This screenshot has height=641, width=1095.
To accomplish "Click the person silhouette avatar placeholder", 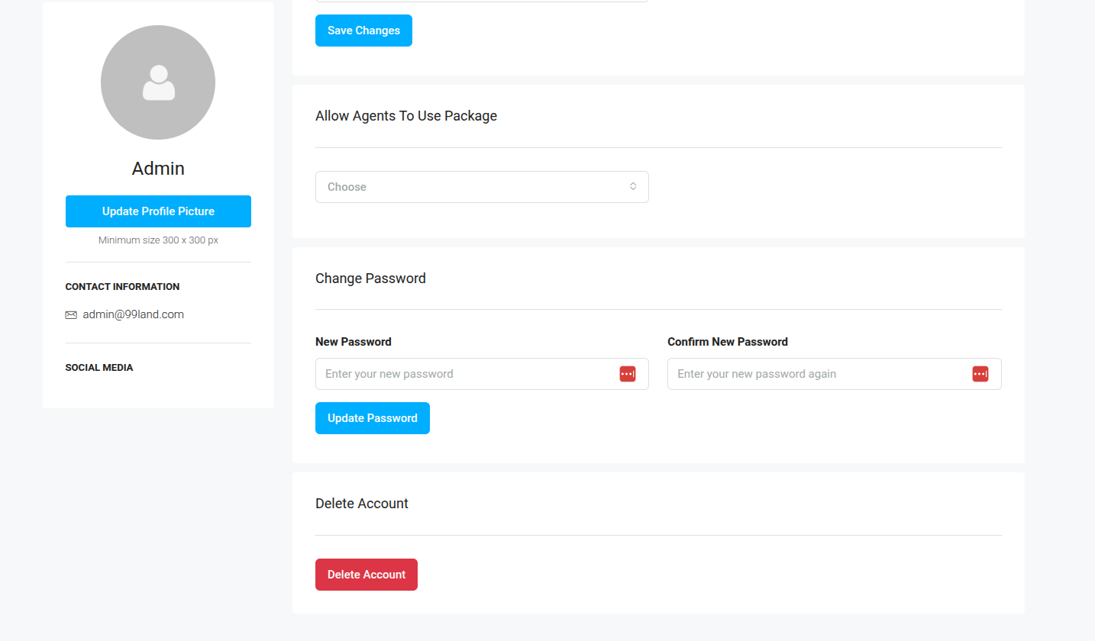I will click(158, 82).
